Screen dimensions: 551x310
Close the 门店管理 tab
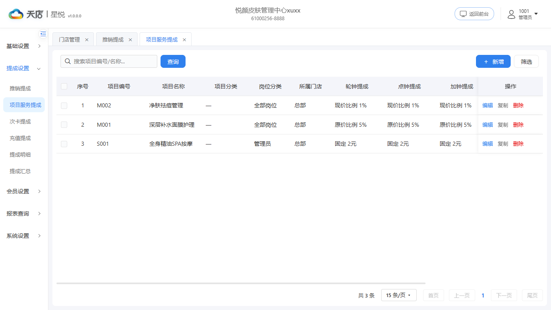87,40
